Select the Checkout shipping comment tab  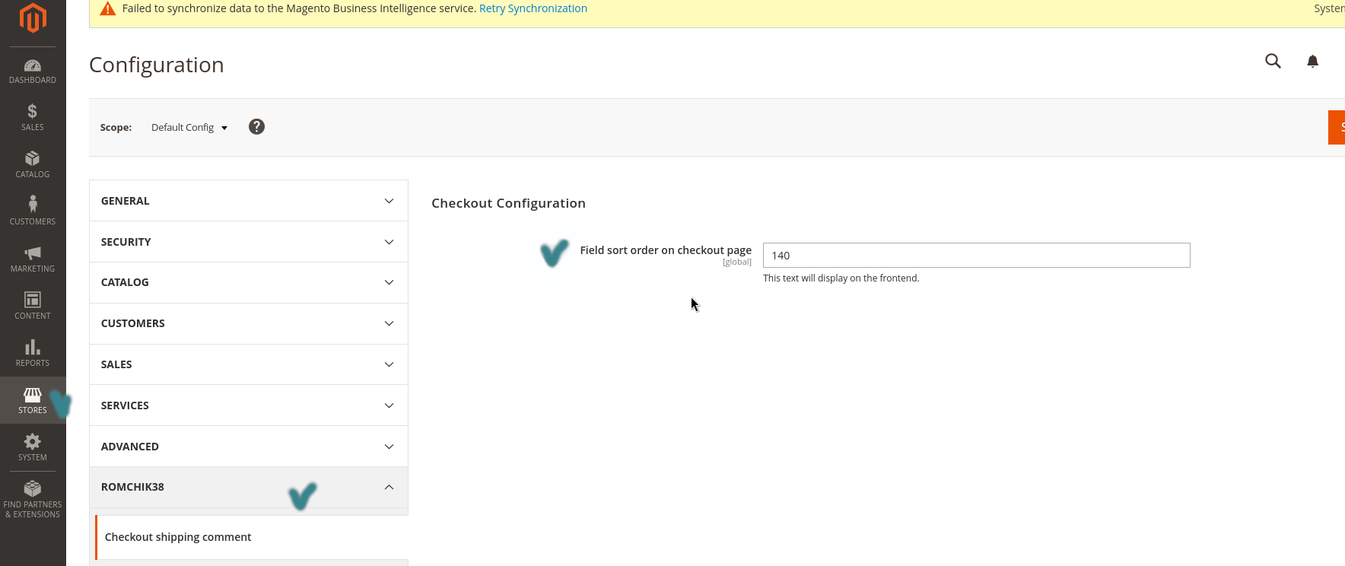pos(178,537)
